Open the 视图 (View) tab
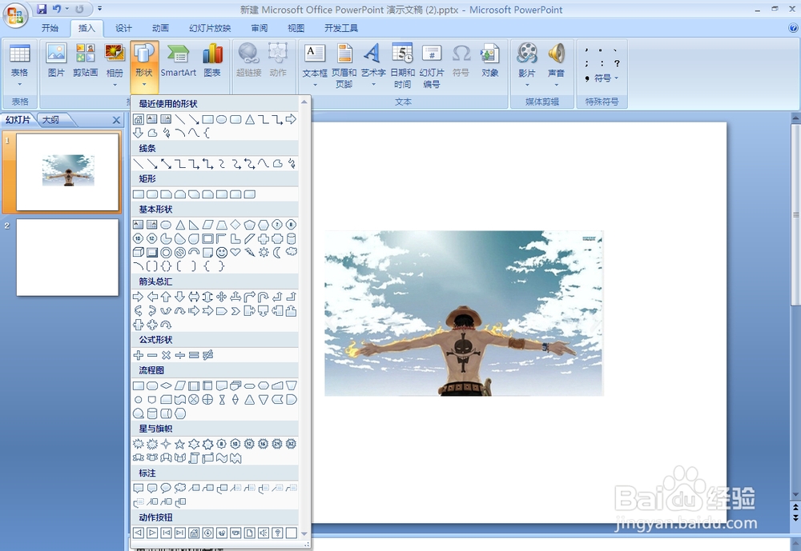 296,28
